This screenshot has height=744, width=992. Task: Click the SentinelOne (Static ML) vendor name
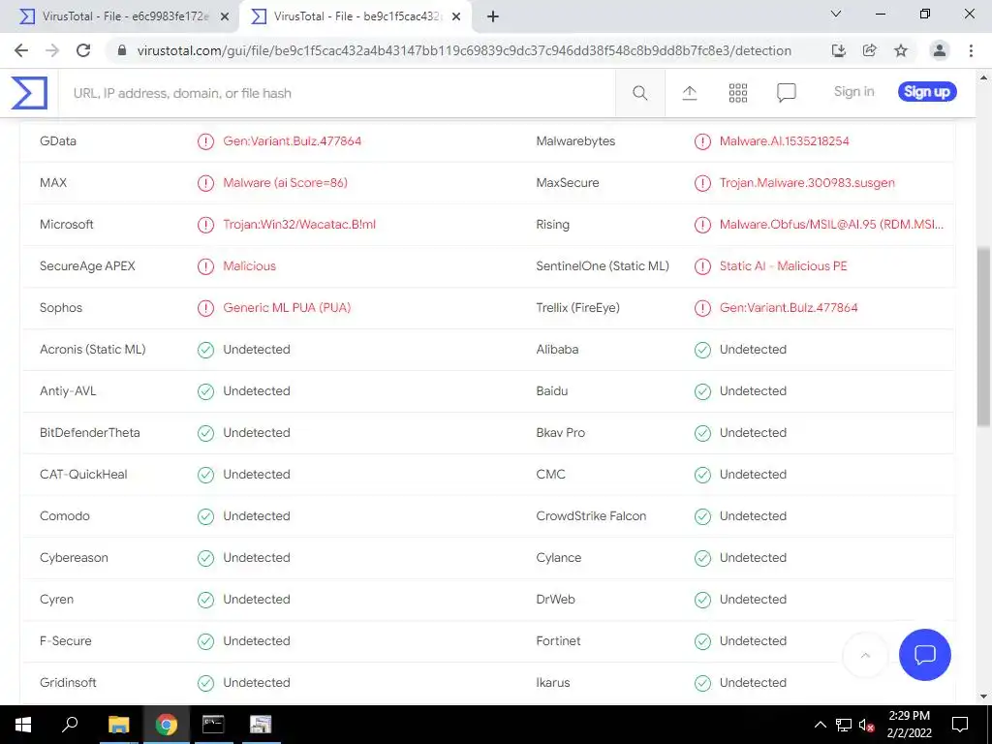tap(603, 266)
